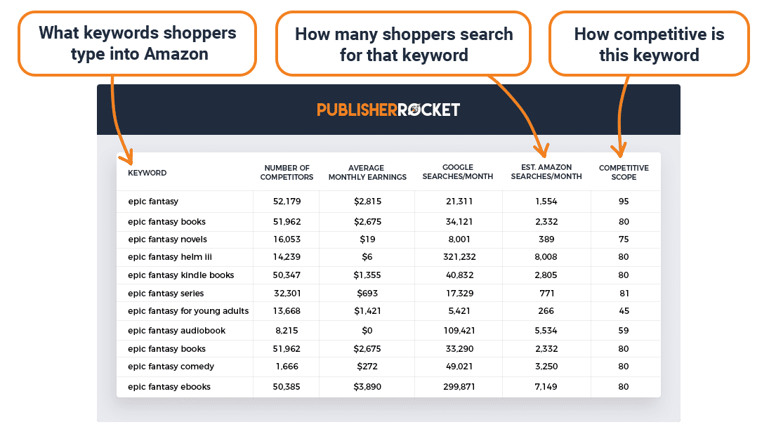Click the Amazon searches value 8,008
This screenshot has height=434, width=769.
(546, 257)
